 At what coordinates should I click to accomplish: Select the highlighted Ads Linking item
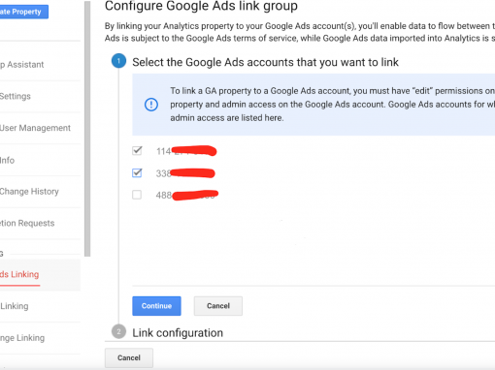point(19,274)
